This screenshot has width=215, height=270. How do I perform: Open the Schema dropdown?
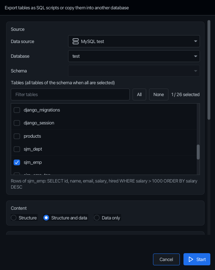pos(134,71)
